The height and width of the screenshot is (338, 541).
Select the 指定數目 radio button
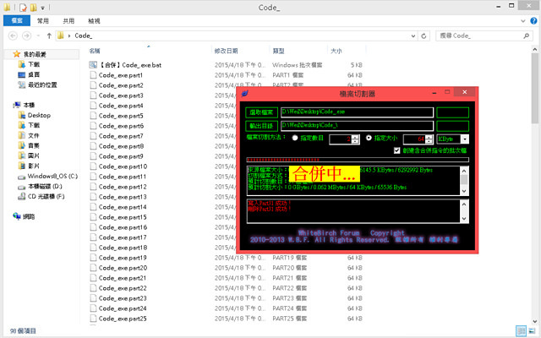tap(295, 138)
